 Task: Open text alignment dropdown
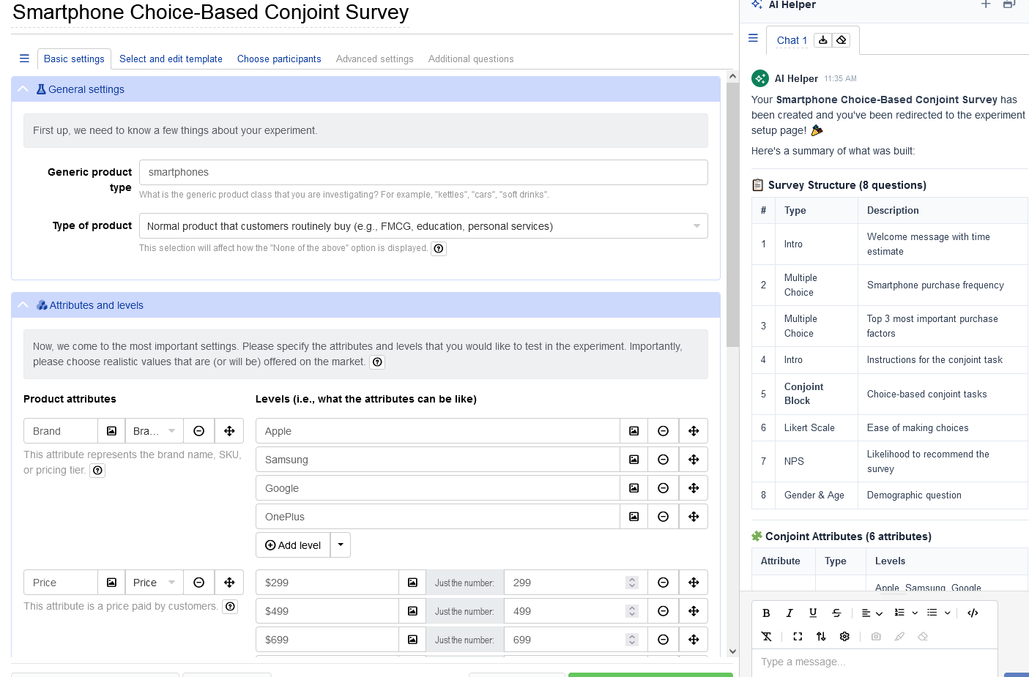click(872, 613)
